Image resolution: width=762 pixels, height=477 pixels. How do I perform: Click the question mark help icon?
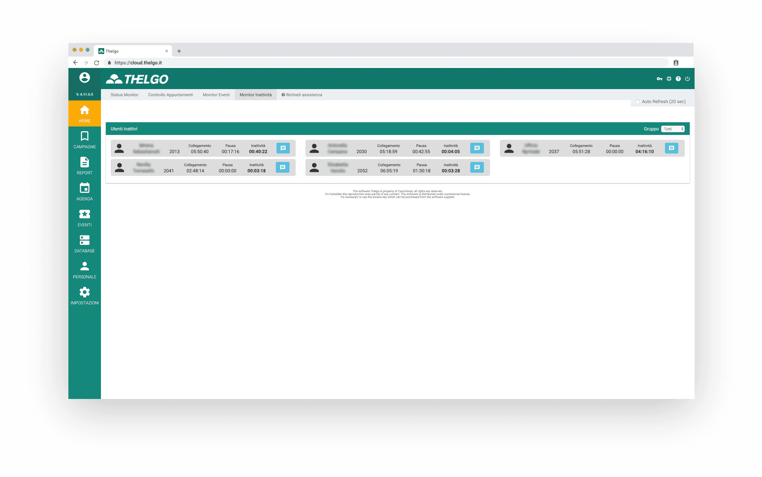click(678, 79)
